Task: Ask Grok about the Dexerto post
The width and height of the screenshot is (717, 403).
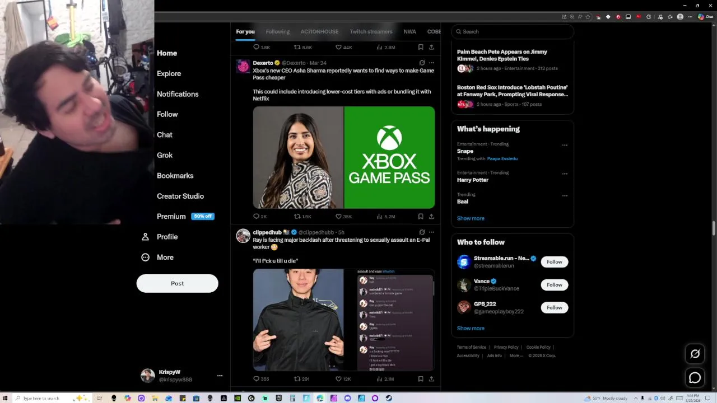Action: (422, 63)
